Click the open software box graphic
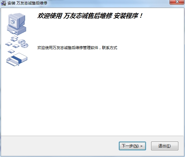This screenshot has height=157, width=185. [x=17, y=60]
